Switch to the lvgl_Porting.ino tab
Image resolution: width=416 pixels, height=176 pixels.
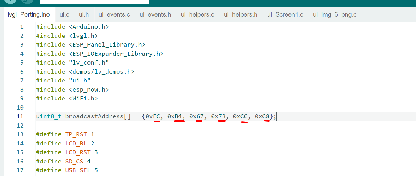click(29, 14)
